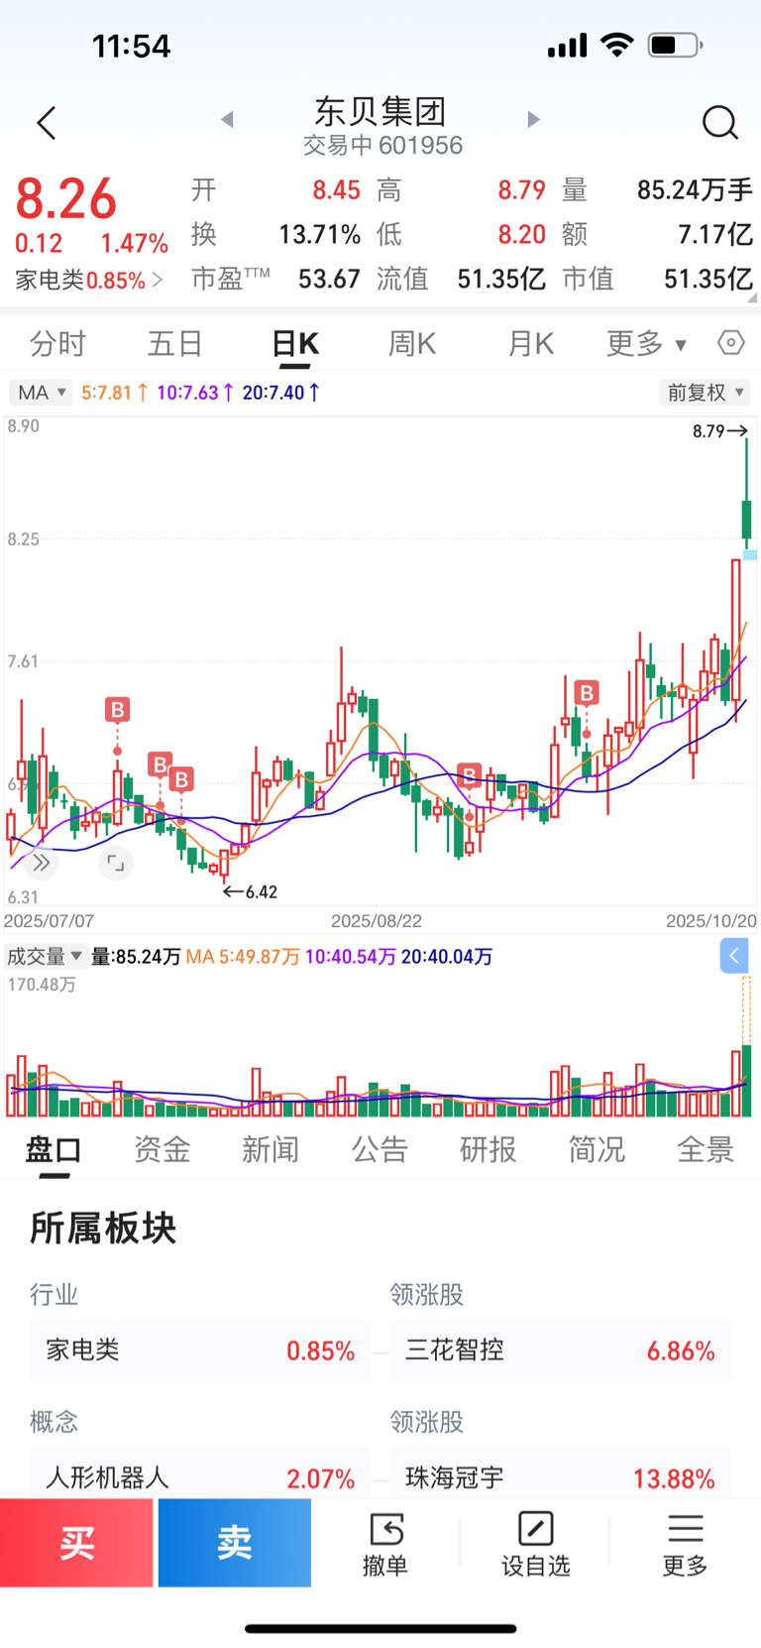Image resolution: width=761 pixels, height=1648 pixels.
Task: Switch to previous stock with left triangle
Action: point(227,120)
